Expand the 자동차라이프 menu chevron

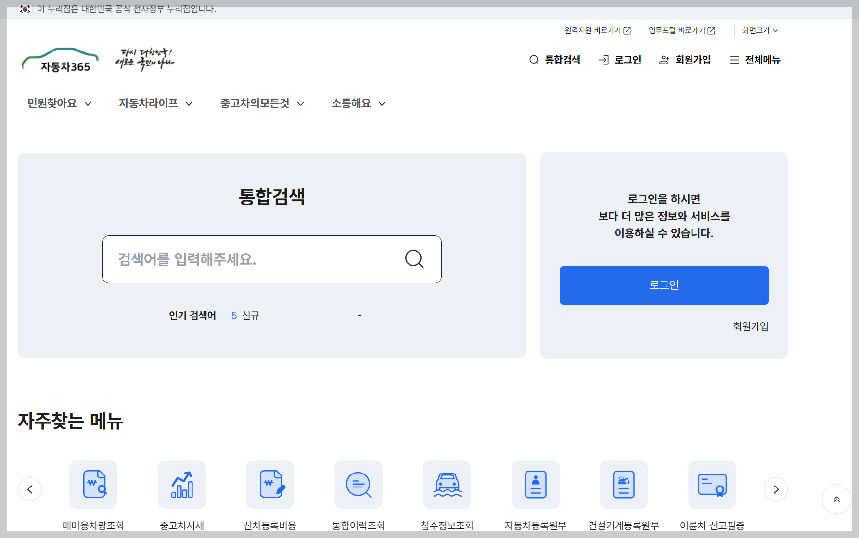(x=189, y=103)
